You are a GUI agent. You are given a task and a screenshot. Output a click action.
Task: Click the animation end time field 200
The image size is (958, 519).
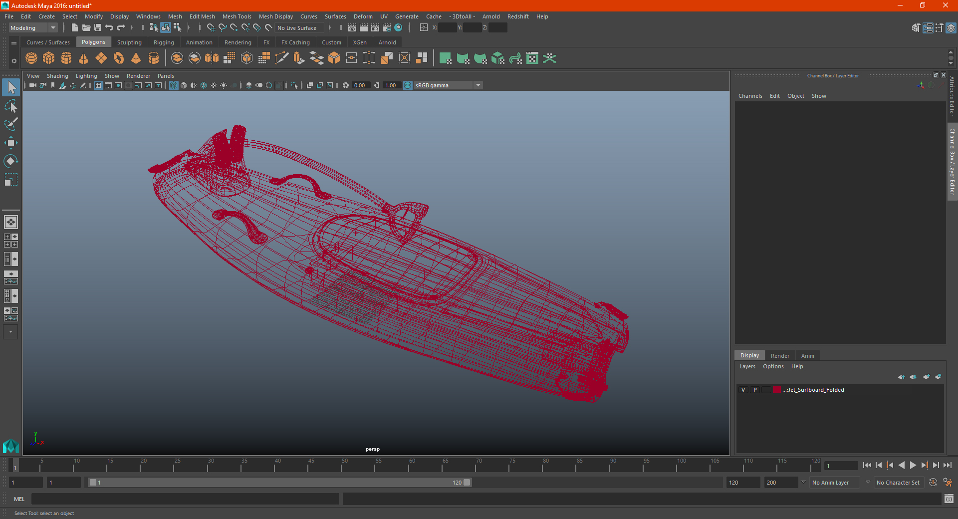(x=781, y=483)
